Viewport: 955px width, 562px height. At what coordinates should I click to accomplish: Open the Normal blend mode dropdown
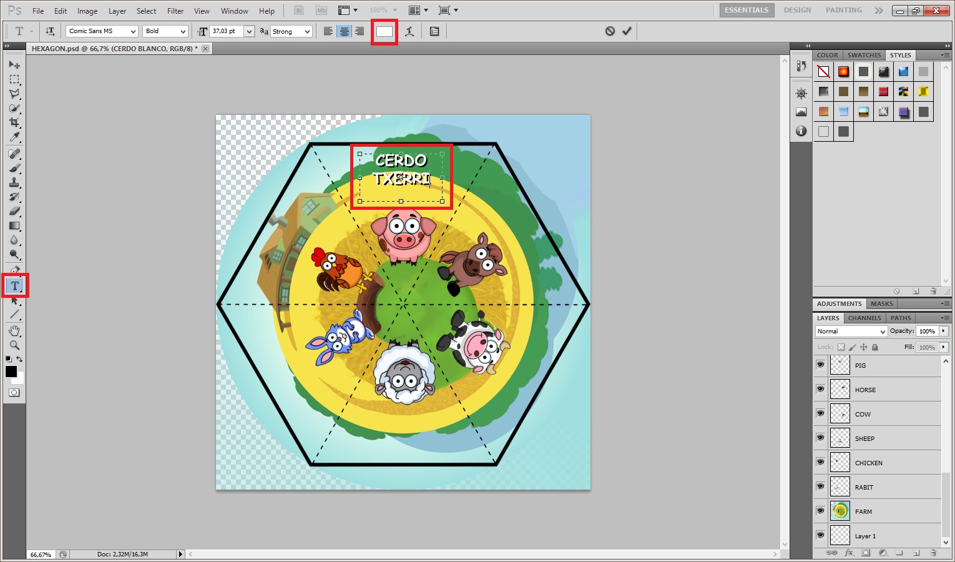click(x=851, y=332)
